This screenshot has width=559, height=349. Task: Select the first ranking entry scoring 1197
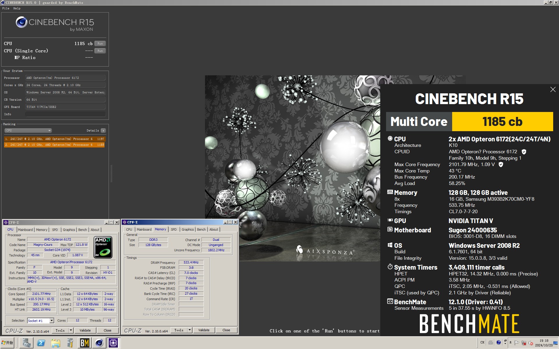click(x=54, y=139)
